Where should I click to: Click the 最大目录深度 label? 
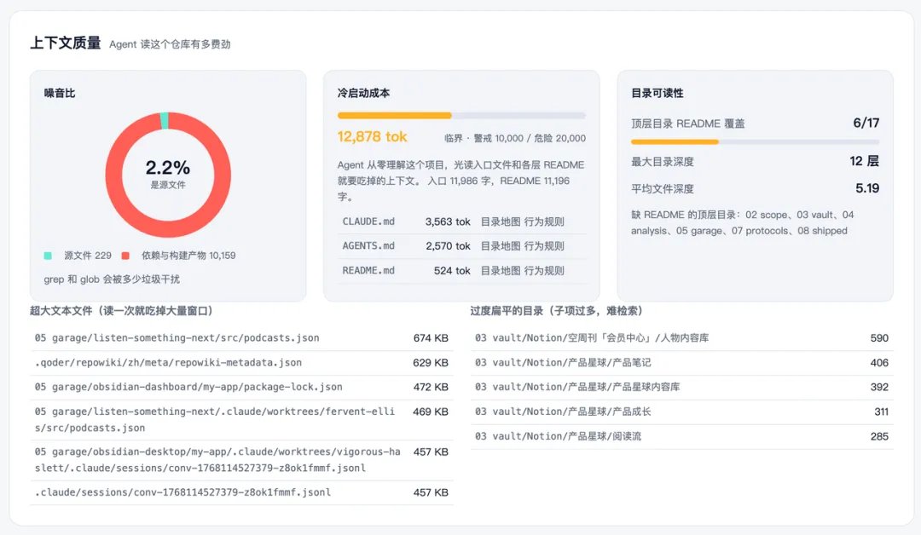point(662,162)
